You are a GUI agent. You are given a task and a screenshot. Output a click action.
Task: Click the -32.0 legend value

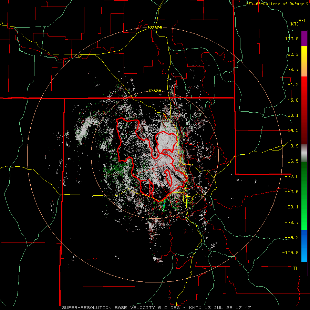(x=292, y=177)
